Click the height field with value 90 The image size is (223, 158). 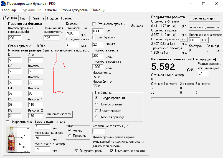[36, 93]
